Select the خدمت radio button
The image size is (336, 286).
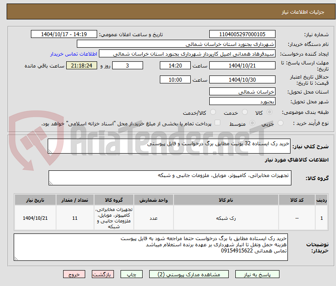point(245,112)
